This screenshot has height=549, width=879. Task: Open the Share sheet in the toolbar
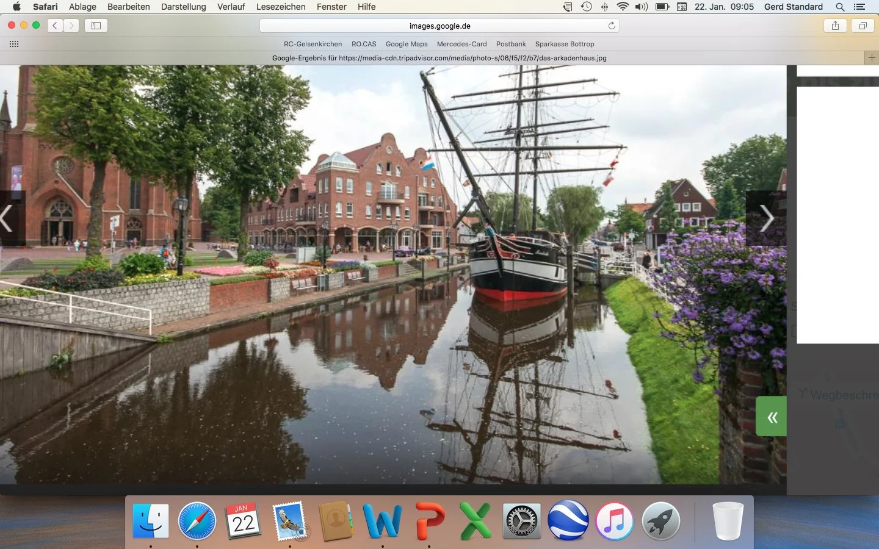tap(835, 26)
